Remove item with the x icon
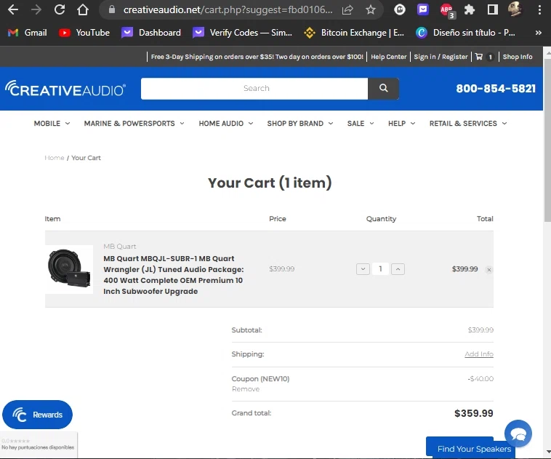551x459 pixels. tap(488, 270)
